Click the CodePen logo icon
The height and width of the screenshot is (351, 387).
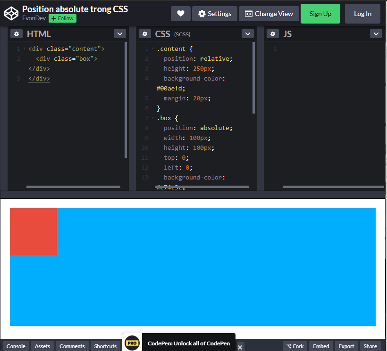pyautogui.click(x=11, y=13)
